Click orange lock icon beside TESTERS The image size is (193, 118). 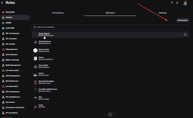[3, 17]
